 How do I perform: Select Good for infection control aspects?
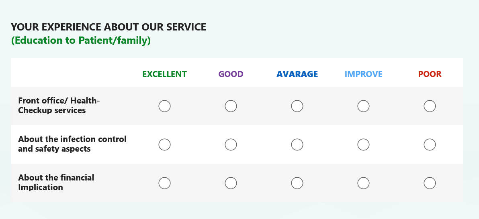pyautogui.click(x=231, y=144)
